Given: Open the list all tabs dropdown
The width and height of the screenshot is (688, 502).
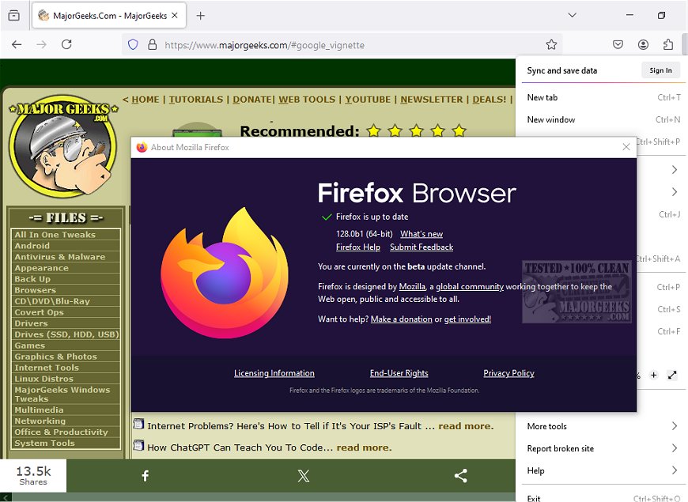Looking at the screenshot, I should tap(573, 15).
